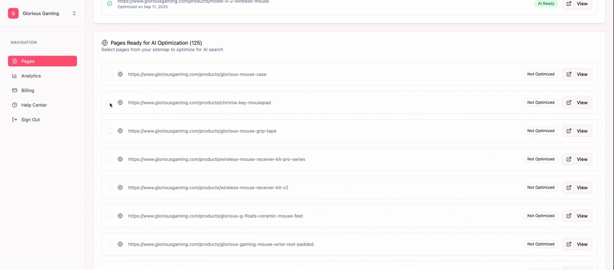Click the globe icon beside glorious-mouse-grip-tape URL

click(120, 131)
